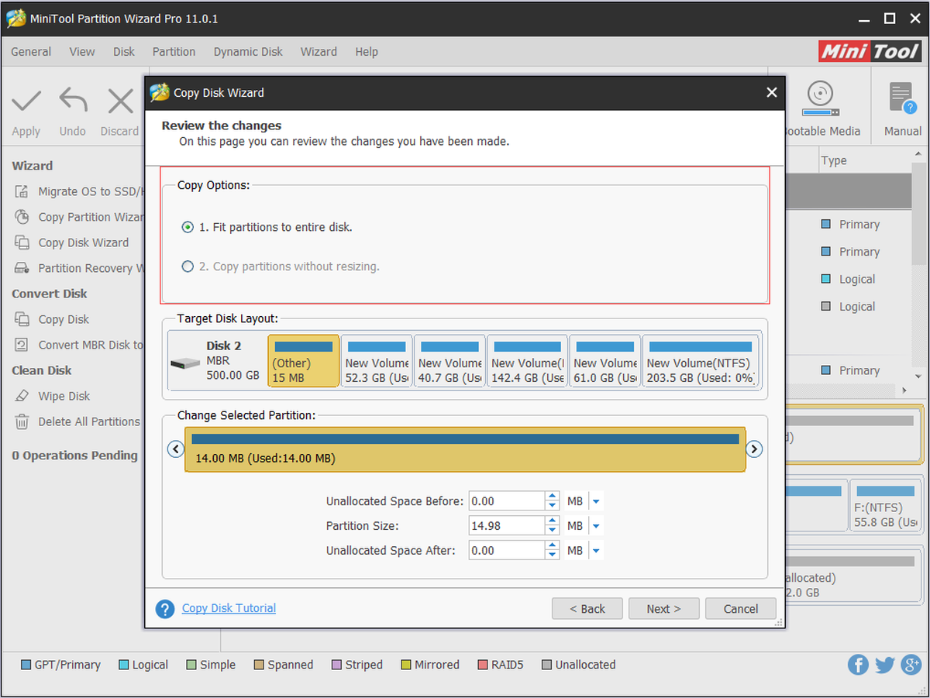Click Copy Disk Wizard sidebar icon
Screen dimensions: 930x698
(x=23, y=242)
